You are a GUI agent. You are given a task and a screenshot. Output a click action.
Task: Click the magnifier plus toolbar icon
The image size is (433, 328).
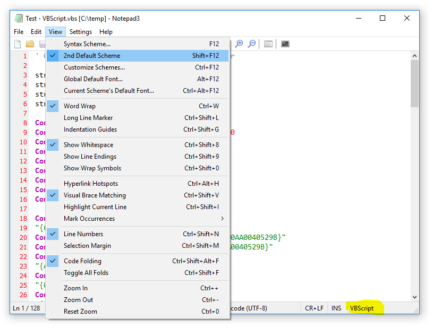(x=239, y=44)
